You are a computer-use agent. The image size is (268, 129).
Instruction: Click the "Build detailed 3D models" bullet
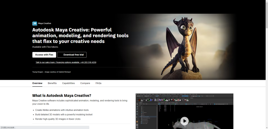click(x=64, y=115)
